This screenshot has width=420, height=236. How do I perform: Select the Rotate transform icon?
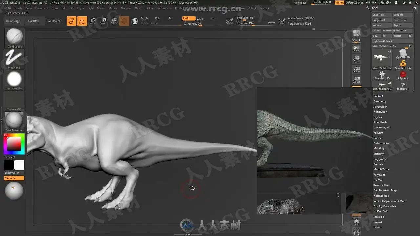pos(114,21)
